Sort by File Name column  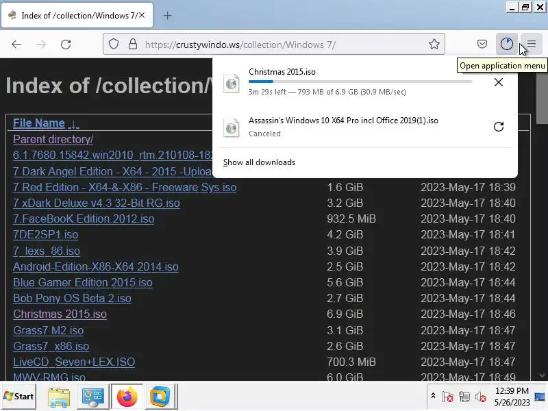click(39, 123)
